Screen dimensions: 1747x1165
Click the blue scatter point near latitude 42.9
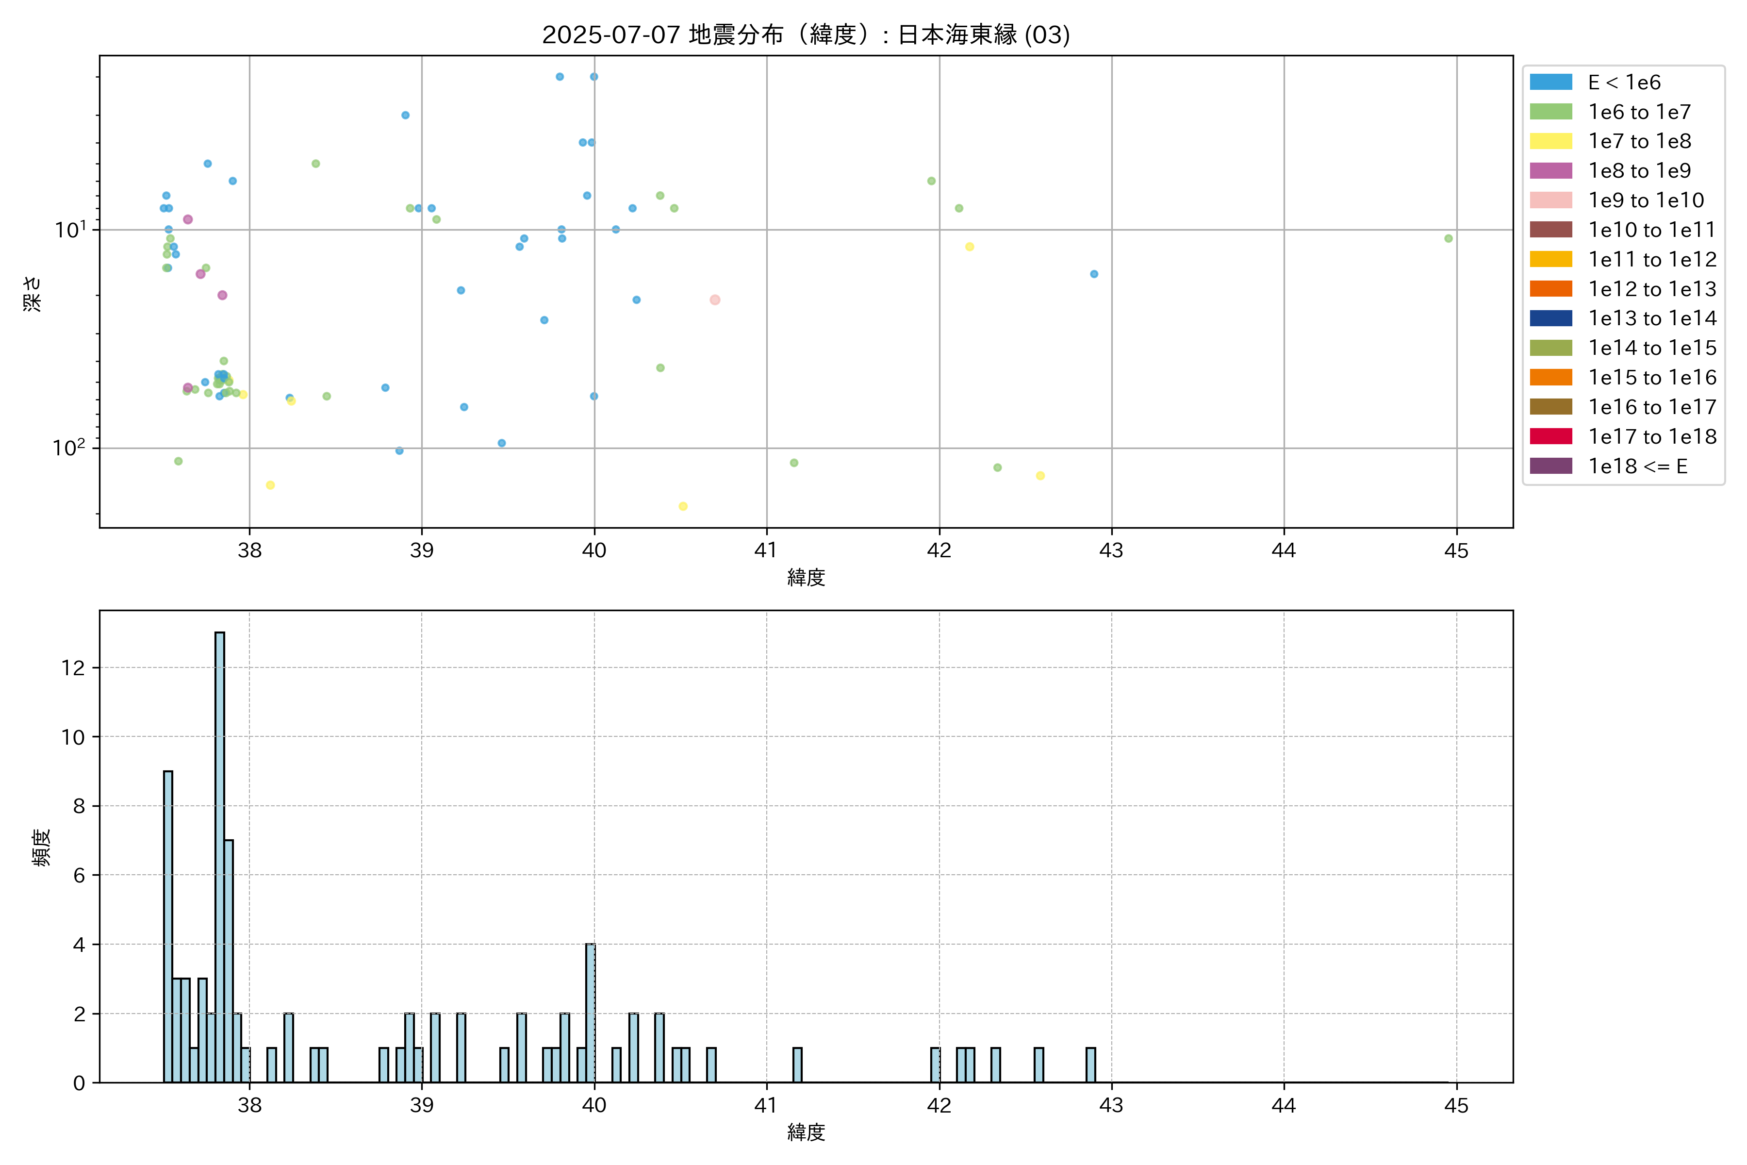tap(1093, 274)
